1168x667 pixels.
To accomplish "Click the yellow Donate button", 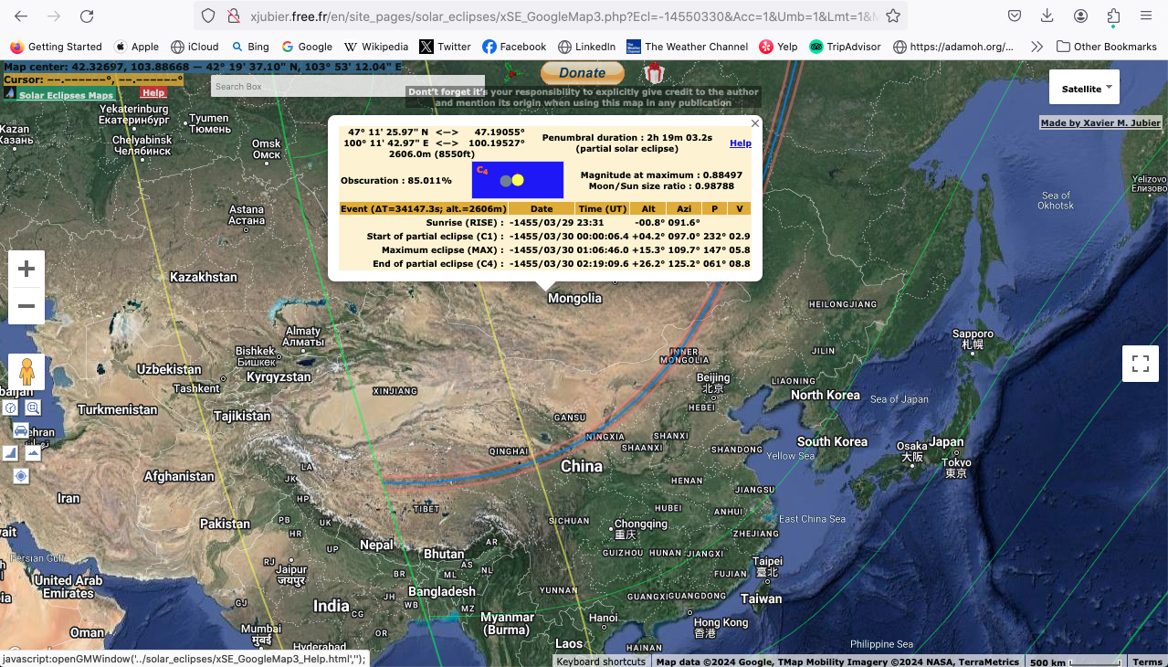I will pyautogui.click(x=582, y=73).
